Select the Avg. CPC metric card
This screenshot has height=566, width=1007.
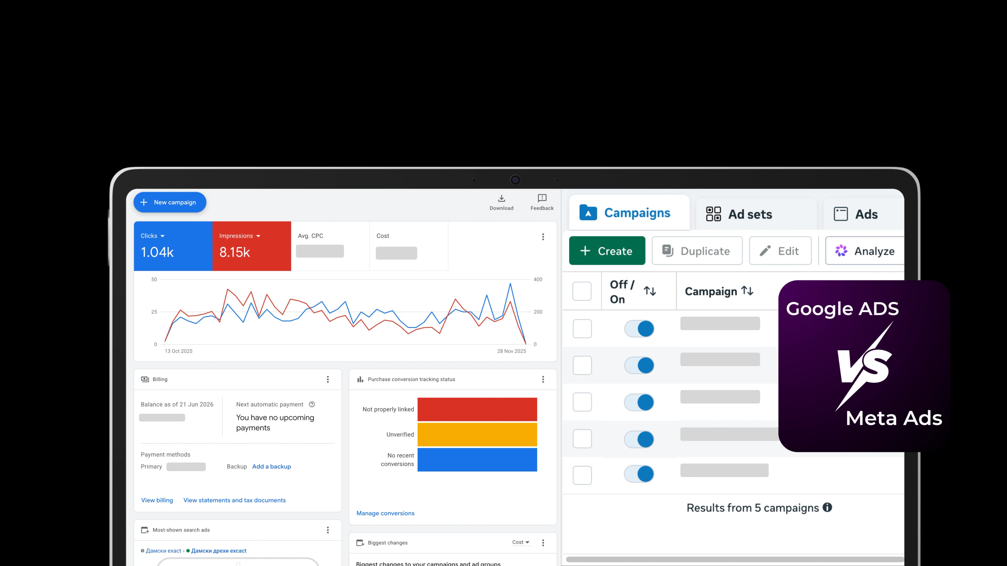coord(330,246)
